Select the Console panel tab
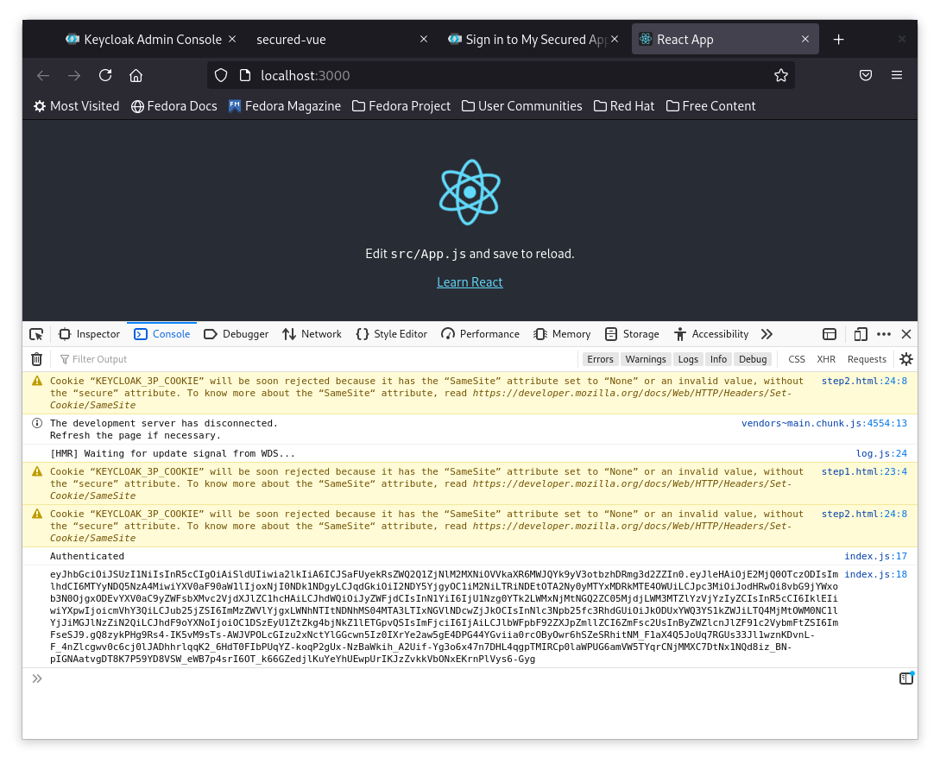 click(x=162, y=335)
